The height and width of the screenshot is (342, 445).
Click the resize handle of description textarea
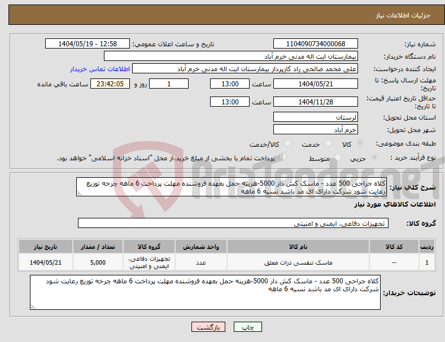[x=79, y=194]
